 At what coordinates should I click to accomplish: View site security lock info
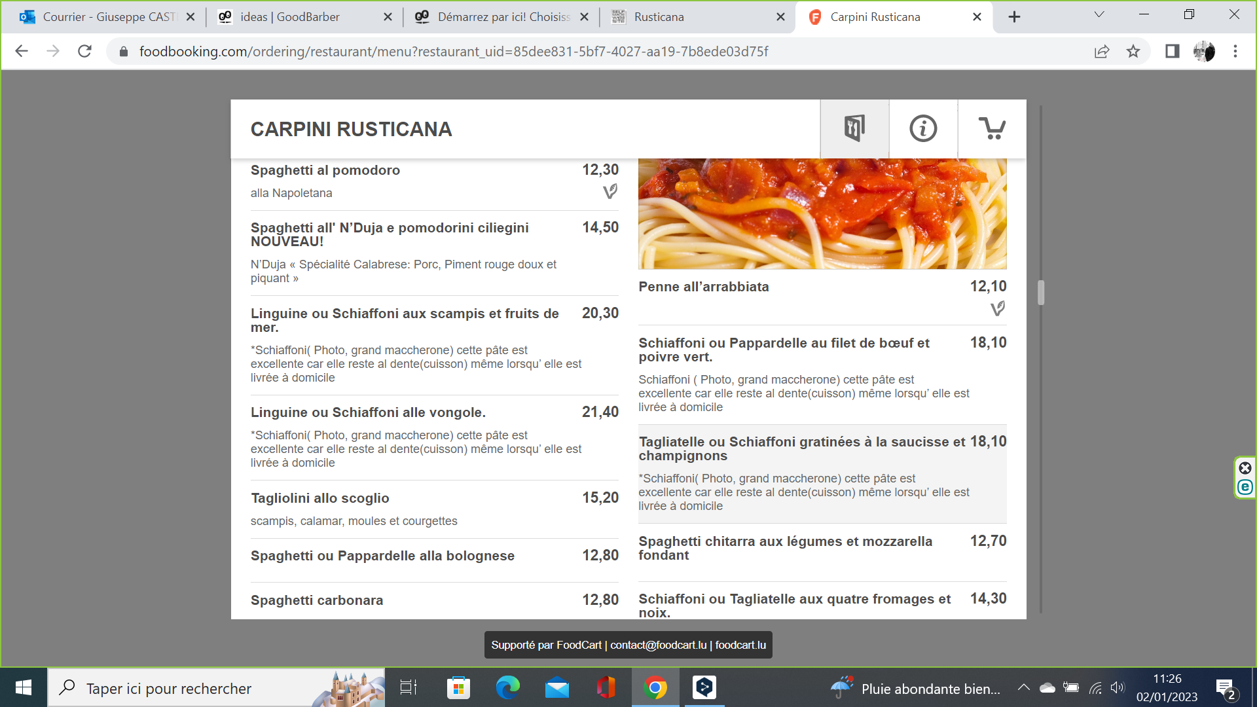click(123, 51)
